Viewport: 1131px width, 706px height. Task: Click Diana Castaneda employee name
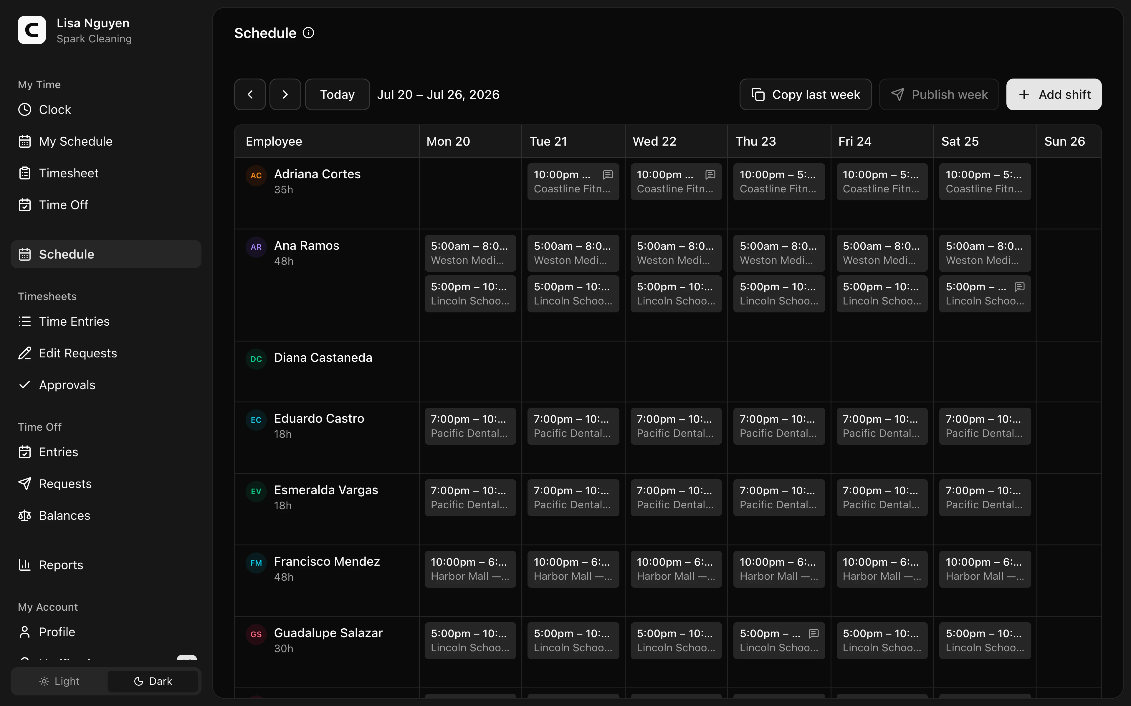(323, 358)
